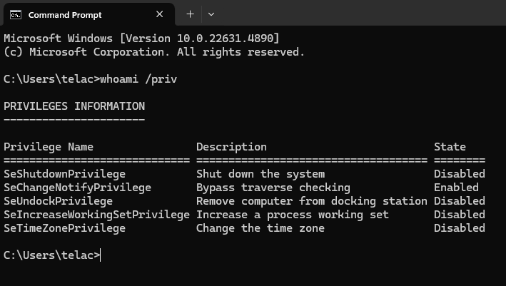Click the typed 'whoami /priv' command text
This screenshot has height=286, width=506.
pos(138,79)
